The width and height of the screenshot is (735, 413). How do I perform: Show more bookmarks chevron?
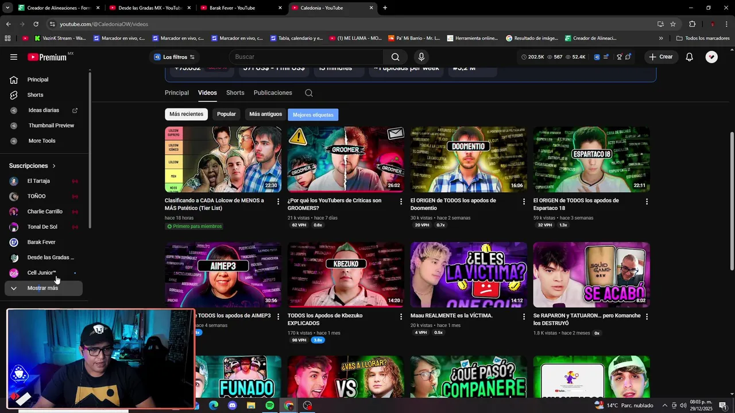click(661, 38)
